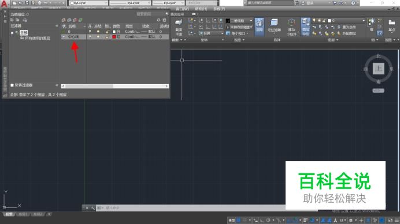Open the unsaved view (未保存的视图) dropdown
The image size is (400, 224).
coord(239,27)
